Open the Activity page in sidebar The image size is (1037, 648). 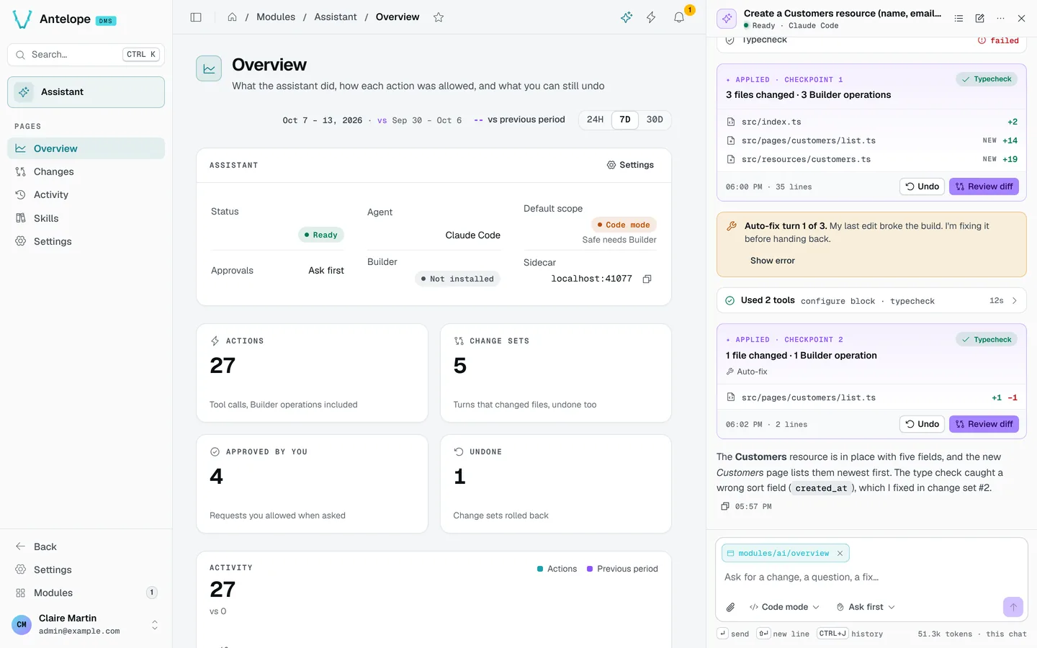pos(86,194)
